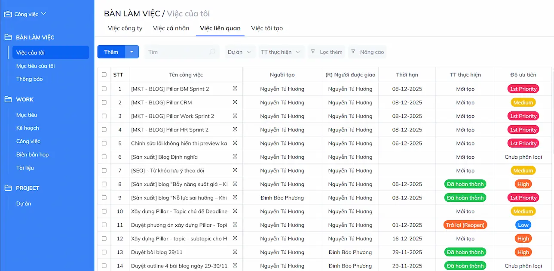Click the PROJECT folder icon in sidebar
This screenshot has height=271, width=554.
point(8,188)
